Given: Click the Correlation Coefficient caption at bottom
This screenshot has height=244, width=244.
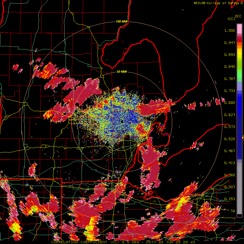Looking at the screenshot, I should click(x=123, y=242).
